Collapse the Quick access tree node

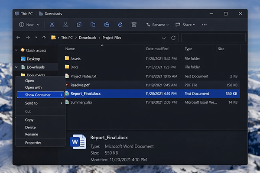[16, 50]
